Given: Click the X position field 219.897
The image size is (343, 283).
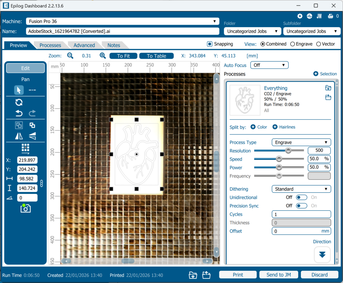Looking at the screenshot, I should click(27, 160).
